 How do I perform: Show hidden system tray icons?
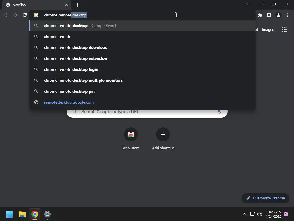coord(245,214)
